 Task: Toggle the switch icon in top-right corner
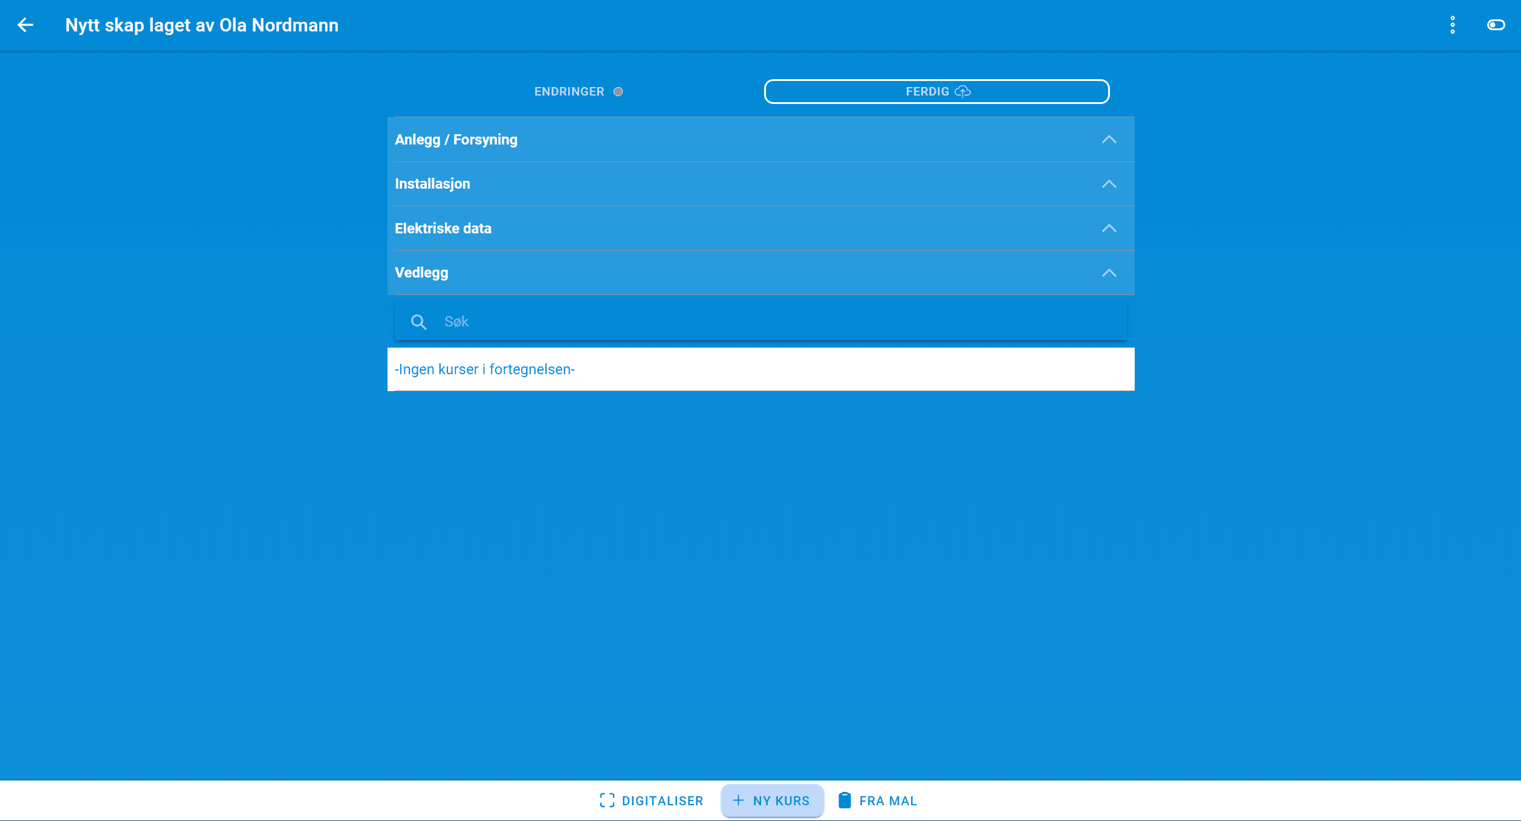tap(1496, 25)
